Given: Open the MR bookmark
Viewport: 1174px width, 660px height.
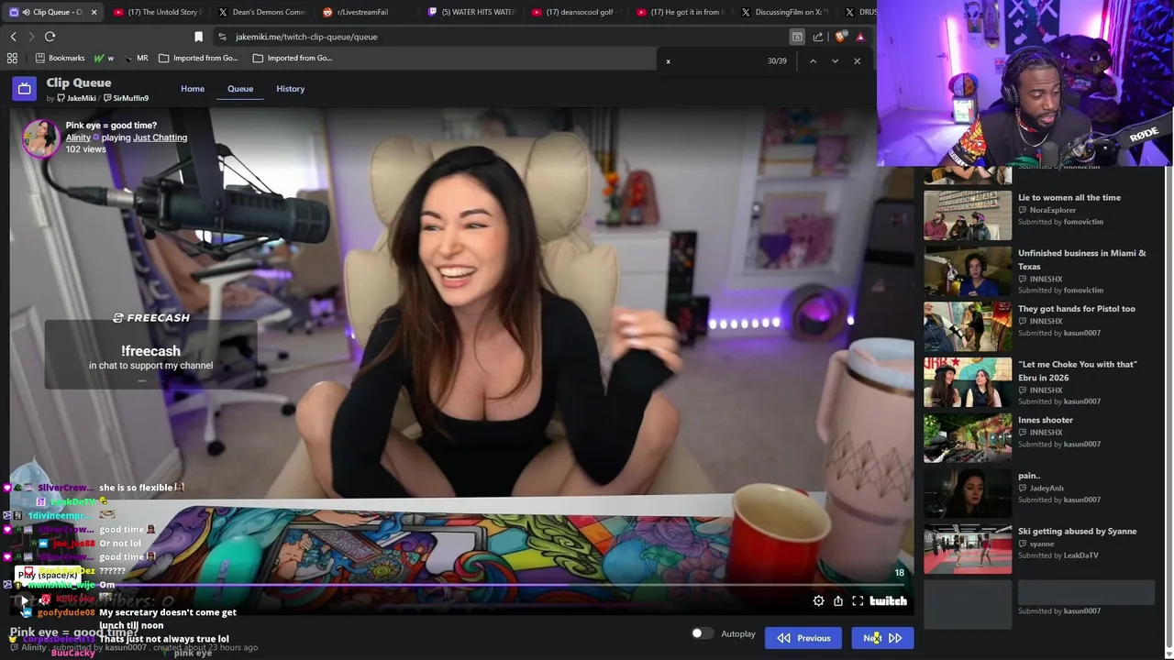Looking at the screenshot, I should tap(136, 58).
